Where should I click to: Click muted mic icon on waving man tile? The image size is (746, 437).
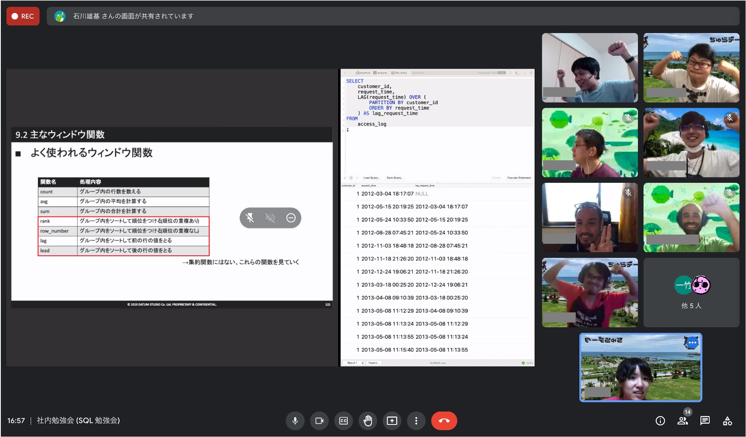pyautogui.click(x=628, y=193)
